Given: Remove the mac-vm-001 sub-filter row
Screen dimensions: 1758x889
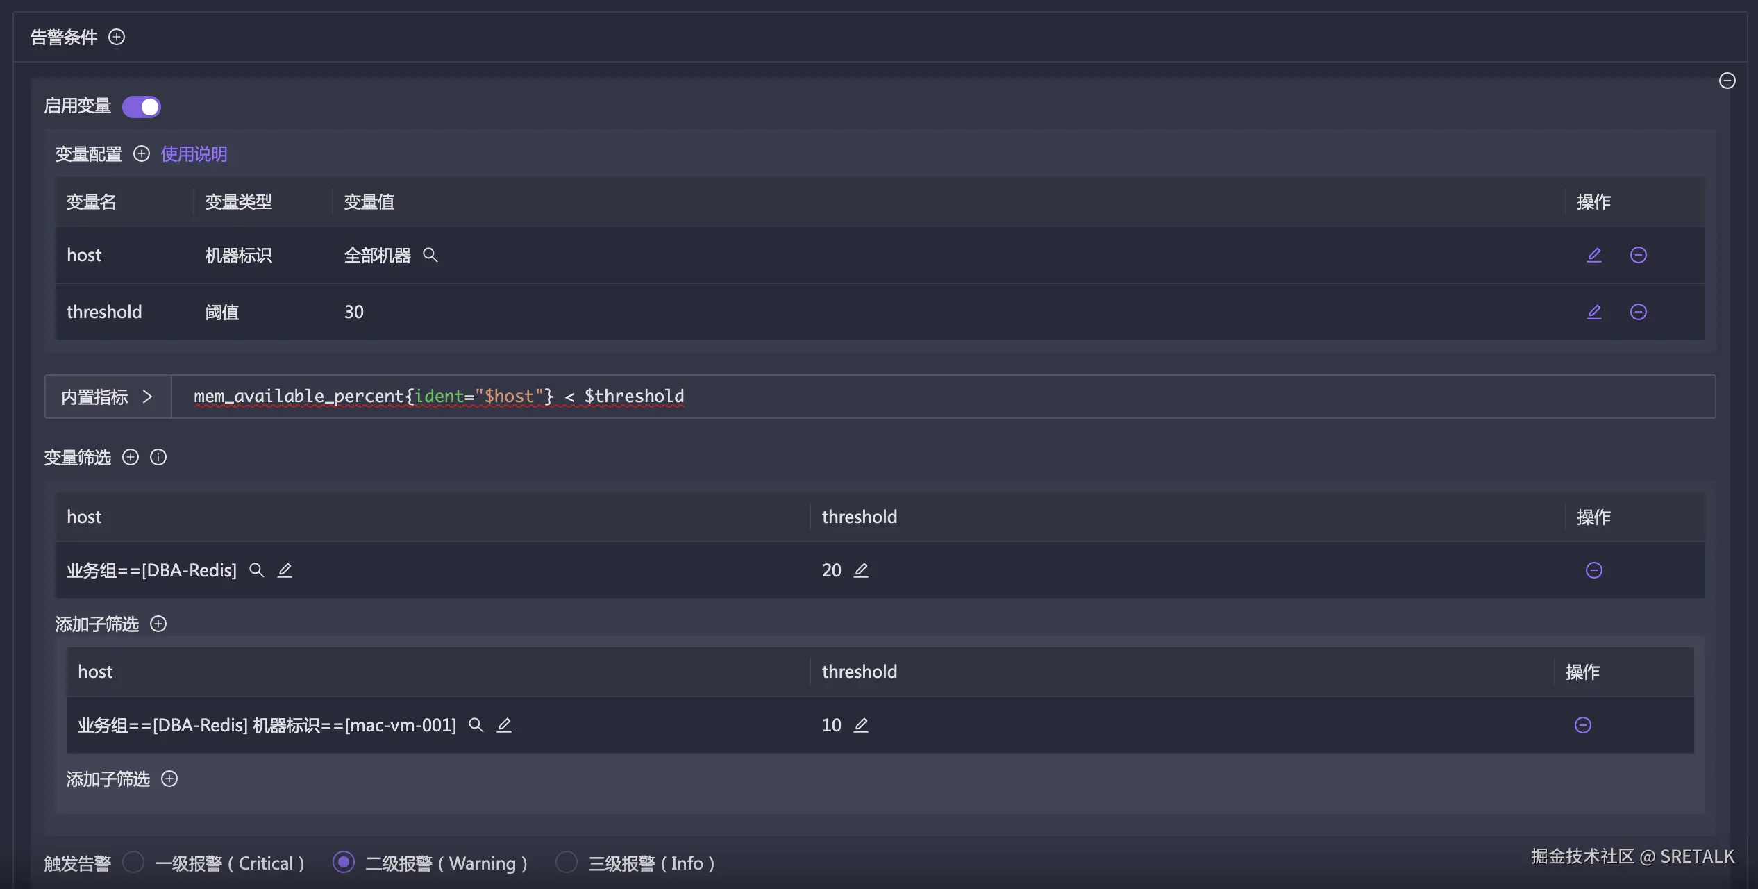Looking at the screenshot, I should (1582, 725).
